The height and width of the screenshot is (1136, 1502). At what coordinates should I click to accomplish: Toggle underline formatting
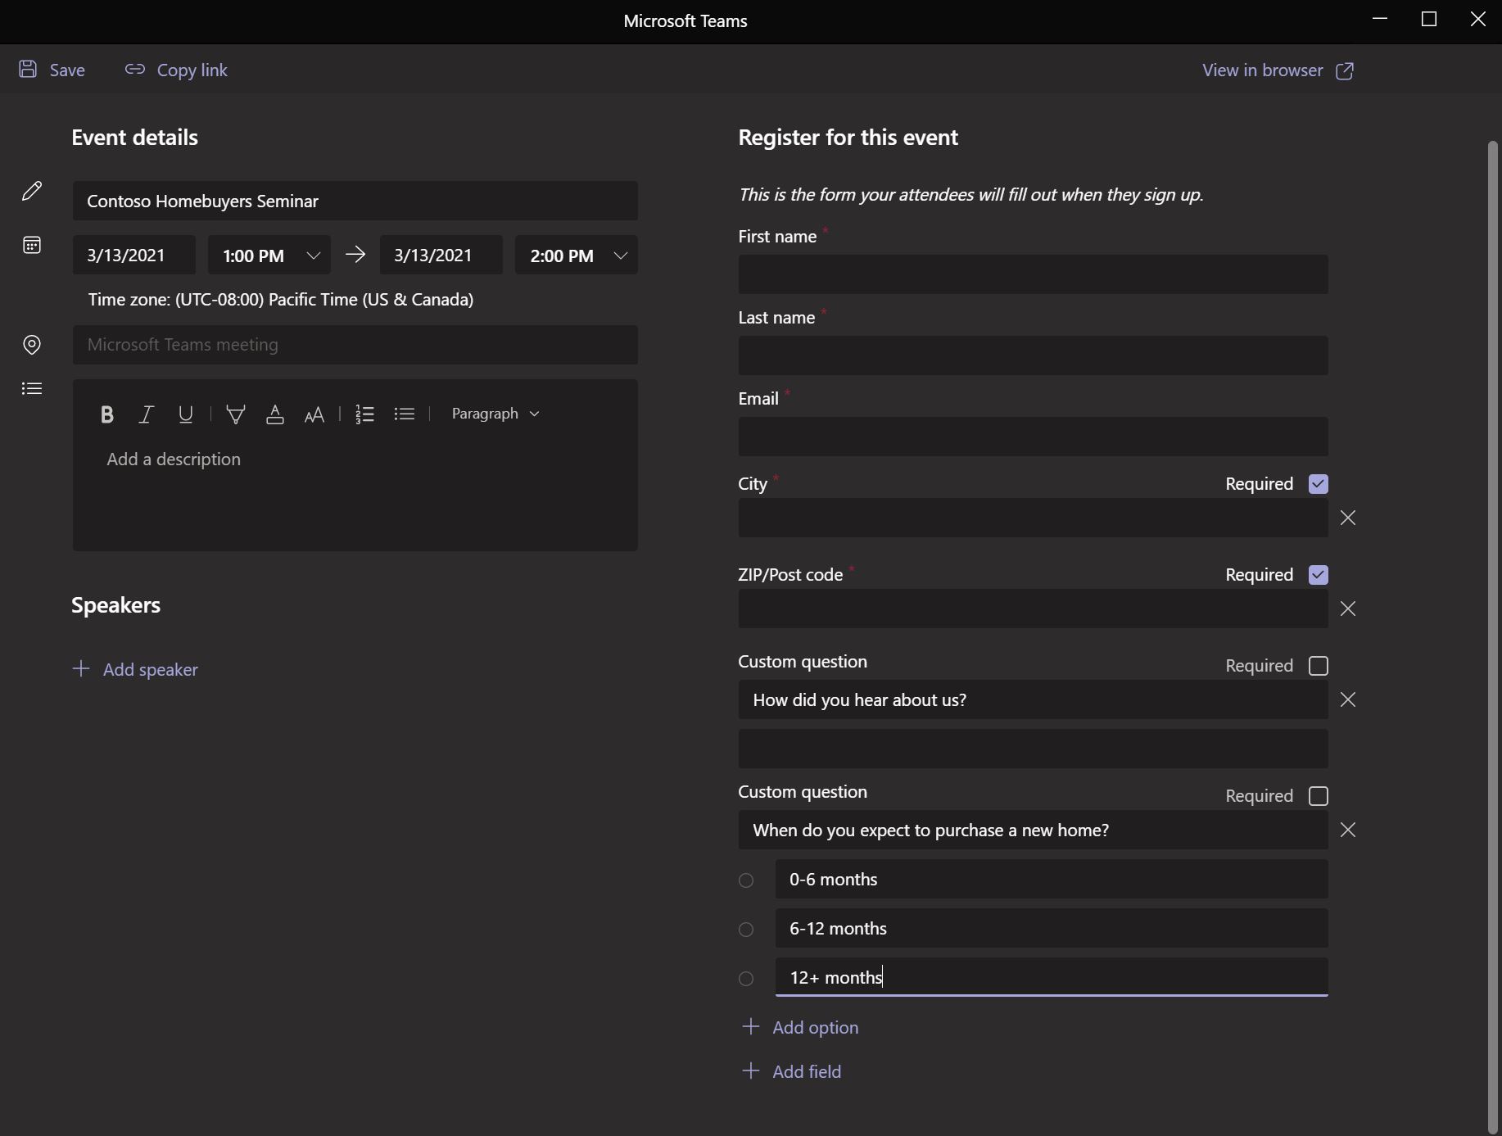coord(186,414)
